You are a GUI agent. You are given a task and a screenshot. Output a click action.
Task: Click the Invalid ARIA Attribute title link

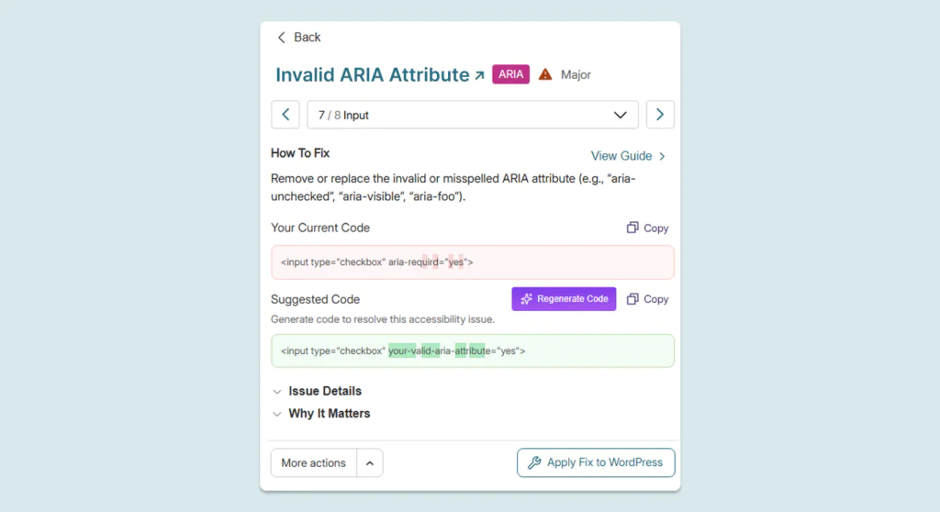point(373,75)
